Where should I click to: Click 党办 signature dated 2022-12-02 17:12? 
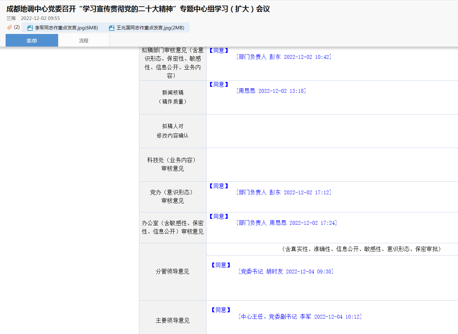(284, 193)
